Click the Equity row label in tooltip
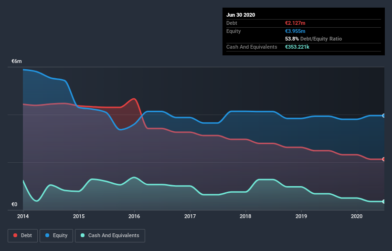This screenshot has height=251, width=392. 233,31
